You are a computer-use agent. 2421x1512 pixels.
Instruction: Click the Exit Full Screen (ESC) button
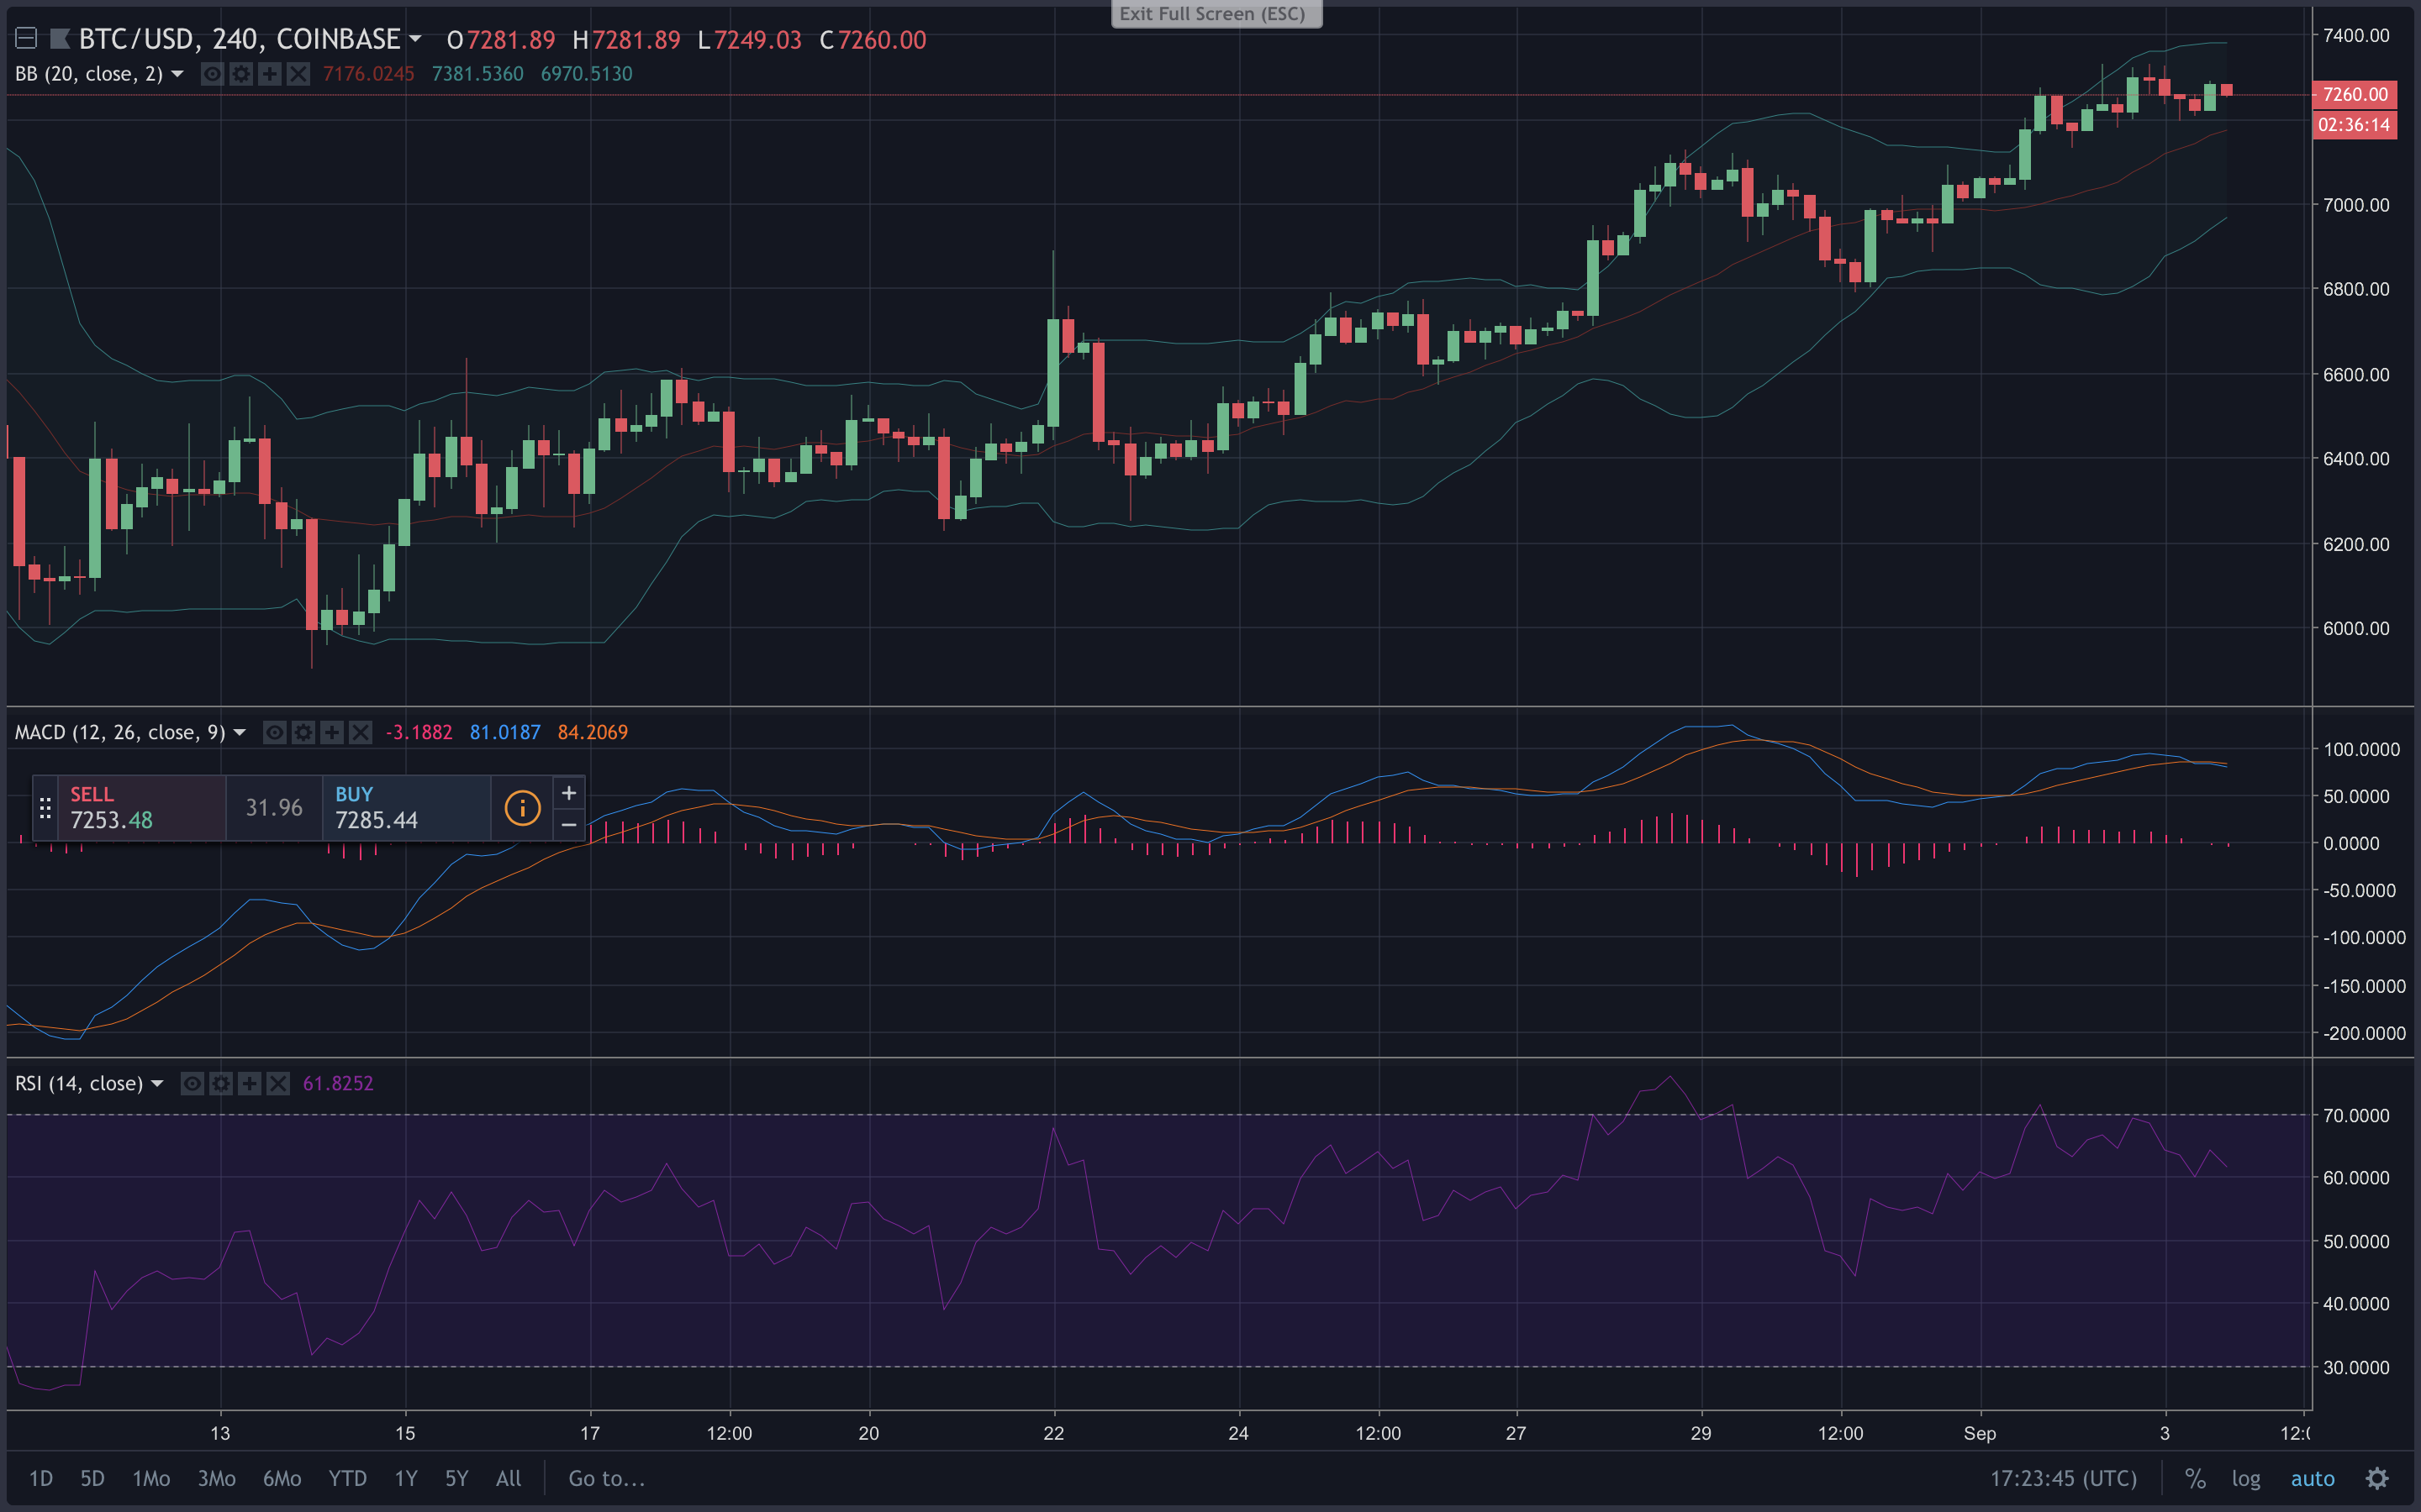(1216, 14)
